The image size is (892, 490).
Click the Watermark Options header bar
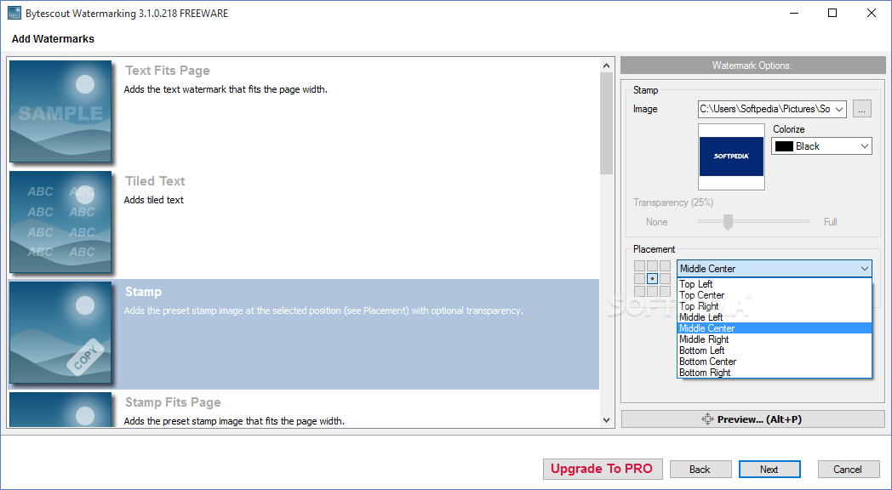tap(752, 66)
